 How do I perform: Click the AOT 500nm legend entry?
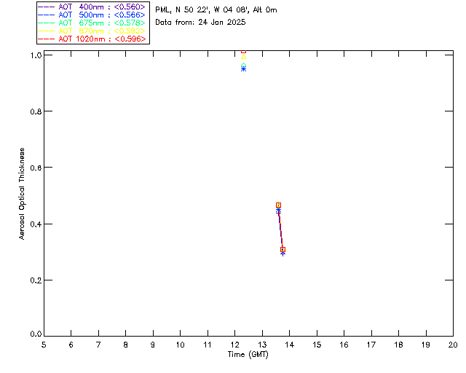[x=92, y=15]
